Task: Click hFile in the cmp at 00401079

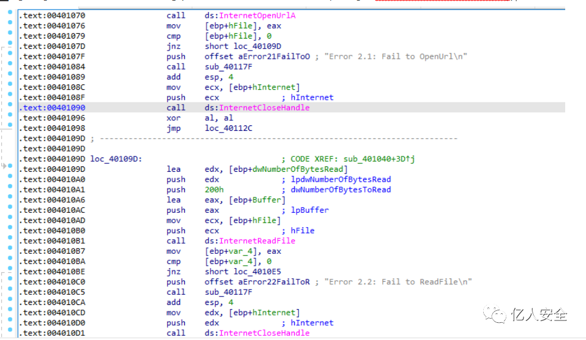Action: coord(240,36)
